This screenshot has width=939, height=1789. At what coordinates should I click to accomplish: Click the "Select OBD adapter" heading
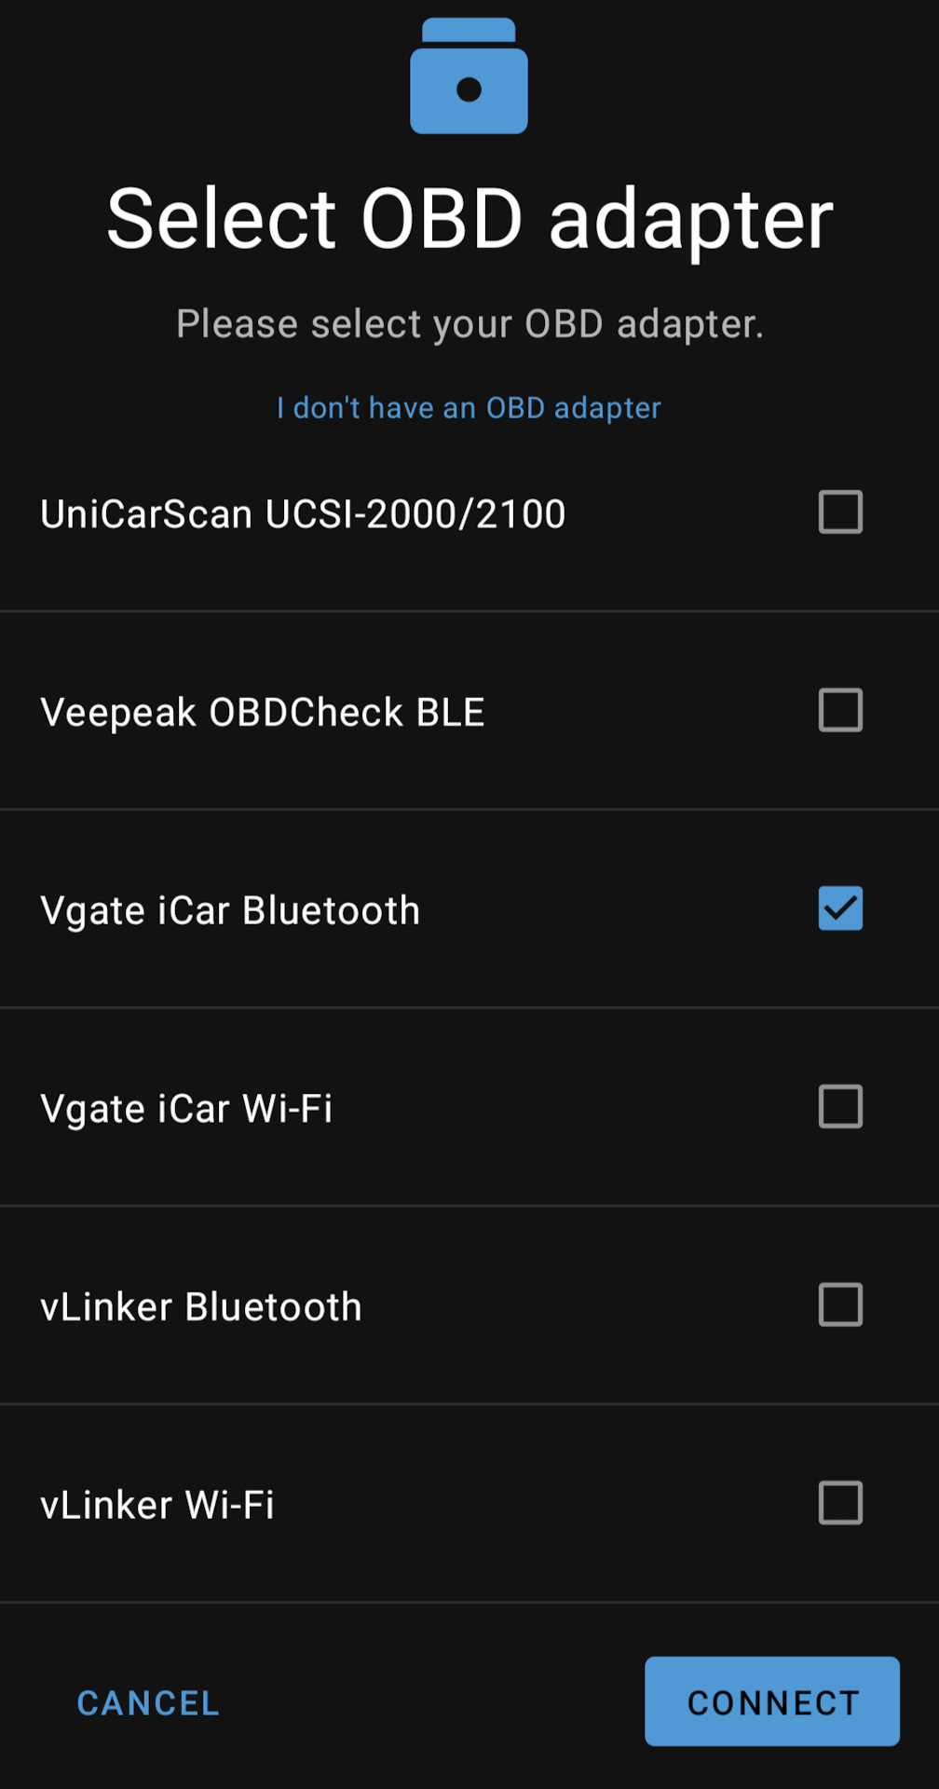click(x=469, y=219)
